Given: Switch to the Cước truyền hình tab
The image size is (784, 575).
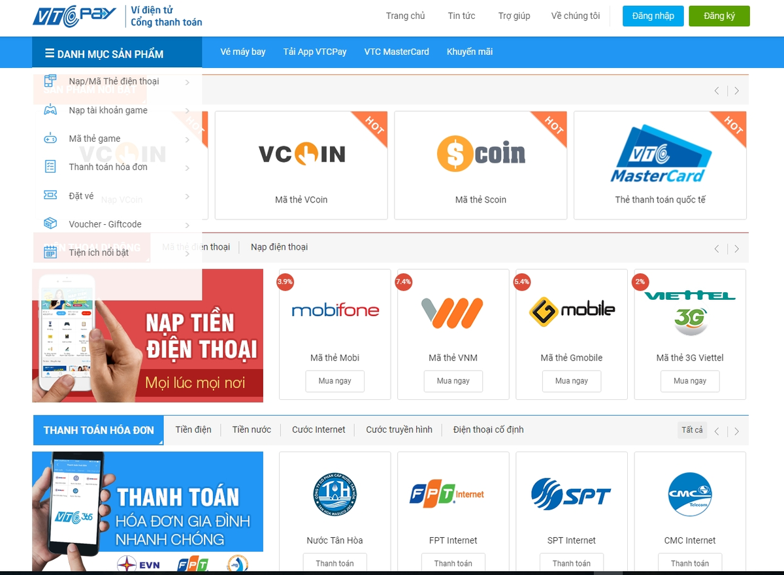Looking at the screenshot, I should pos(399,429).
